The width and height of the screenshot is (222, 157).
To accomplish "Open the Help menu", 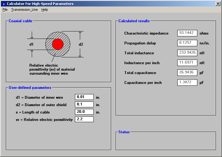I will pyautogui.click(x=45, y=10).
